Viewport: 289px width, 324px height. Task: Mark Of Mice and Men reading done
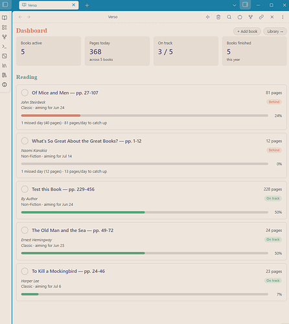tap(25, 93)
